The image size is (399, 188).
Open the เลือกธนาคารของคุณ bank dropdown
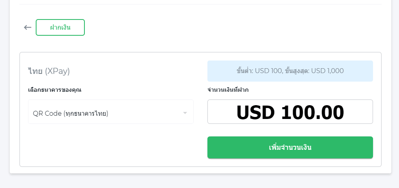click(x=111, y=112)
